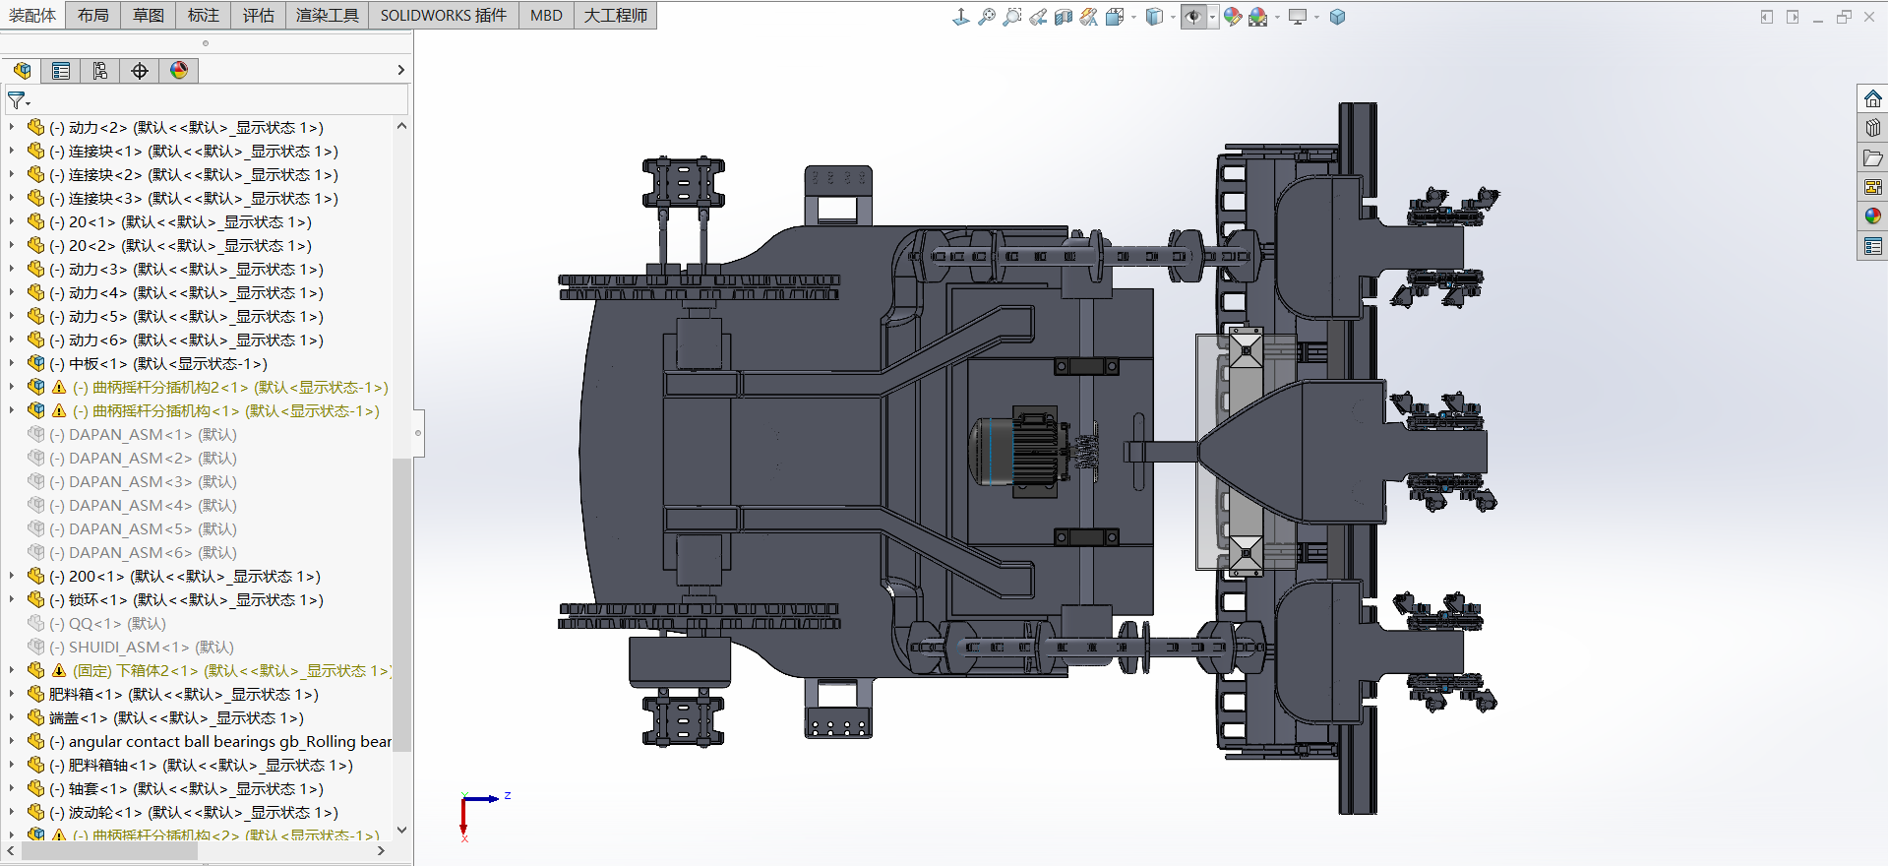The width and height of the screenshot is (1888, 866).
Task: Select 200<1> component in the tree
Action: coord(185,576)
